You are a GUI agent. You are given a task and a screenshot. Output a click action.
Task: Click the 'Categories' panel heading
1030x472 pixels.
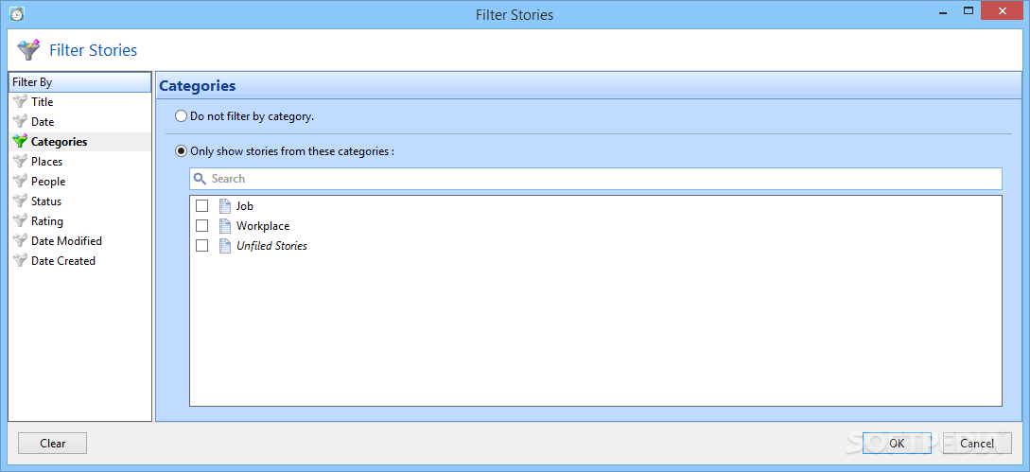pyautogui.click(x=197, y=85)
